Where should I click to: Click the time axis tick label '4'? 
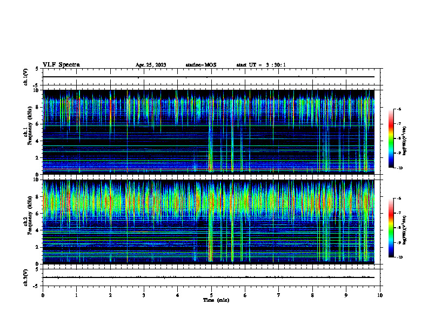coord(178,295)
